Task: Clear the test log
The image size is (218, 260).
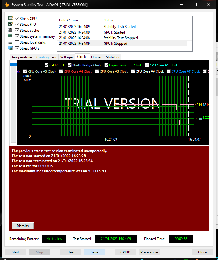Action: [x=70, y=252]
